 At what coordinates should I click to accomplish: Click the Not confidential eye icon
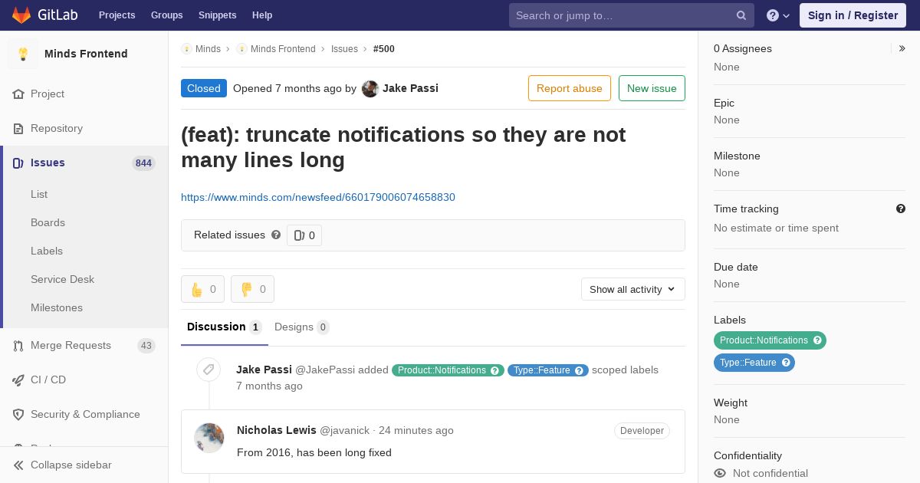(x=720, y=473)
